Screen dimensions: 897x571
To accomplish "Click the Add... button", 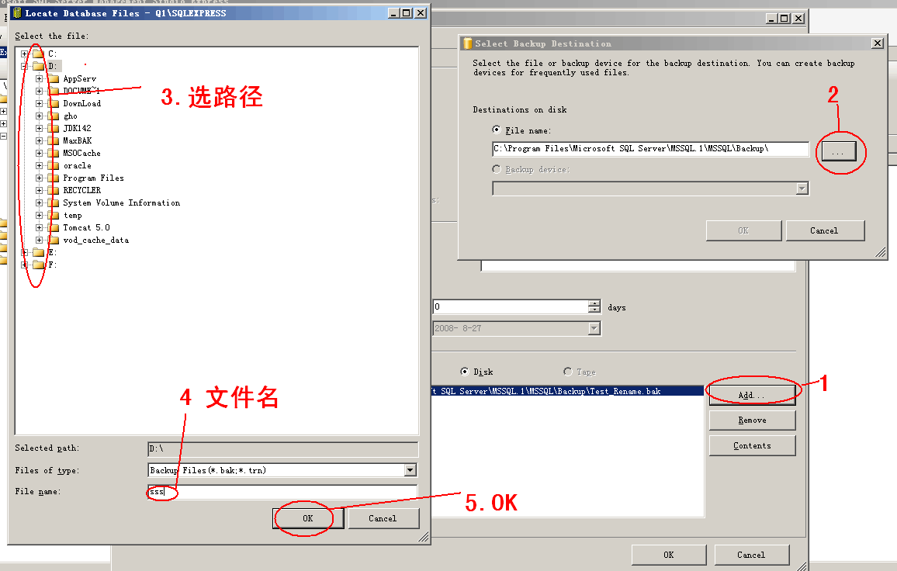I will pyautogui.click(x=752, y=396).
